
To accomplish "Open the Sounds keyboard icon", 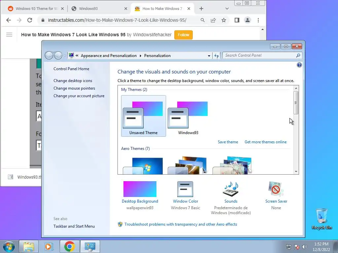I will 231,189.
